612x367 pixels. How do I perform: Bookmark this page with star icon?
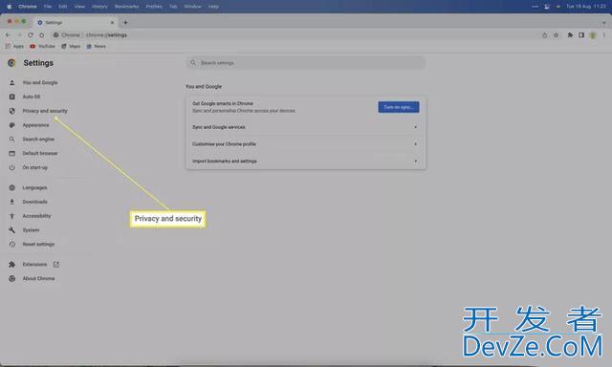pos(557,35)
